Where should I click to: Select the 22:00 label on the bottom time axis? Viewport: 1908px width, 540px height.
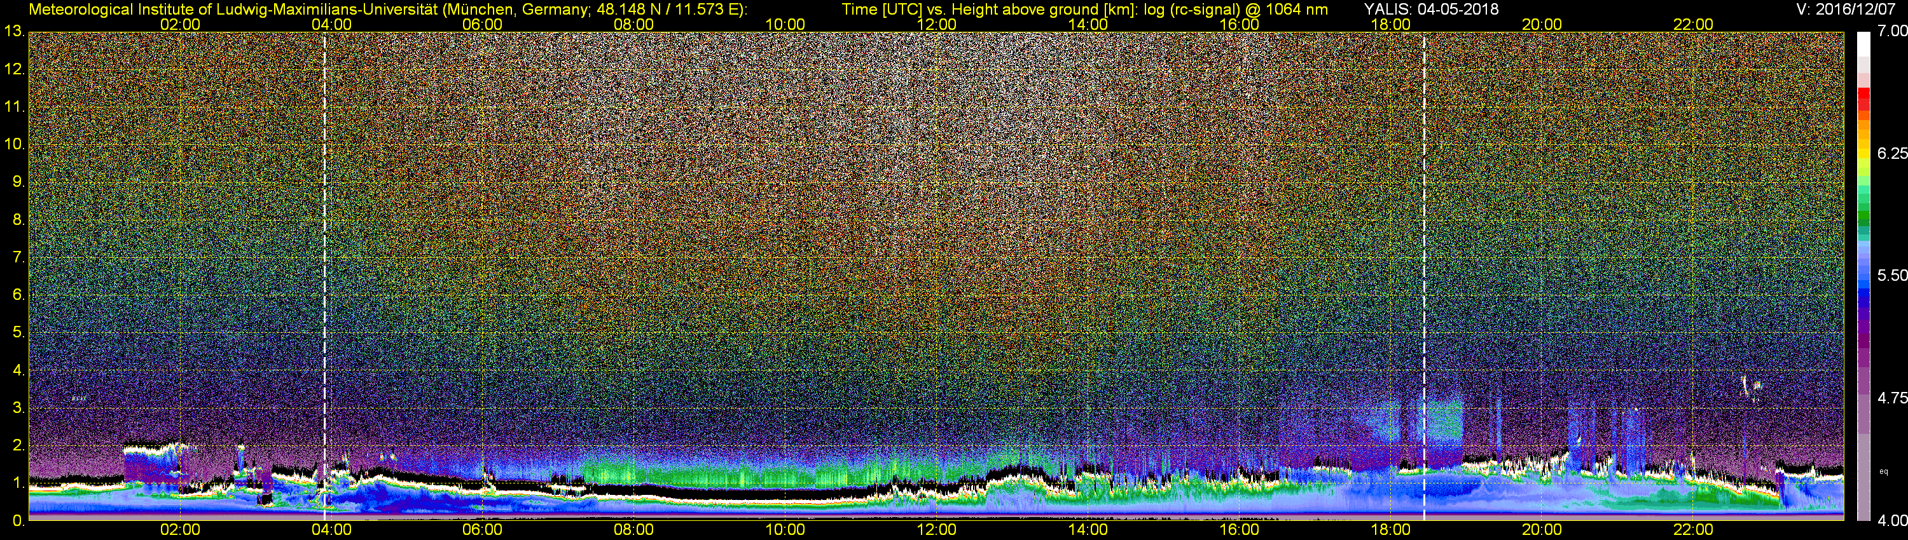(x=1692, y=530)
